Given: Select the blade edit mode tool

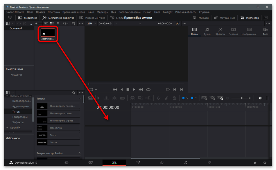Looking at the screenshot, I should point(122,98).
